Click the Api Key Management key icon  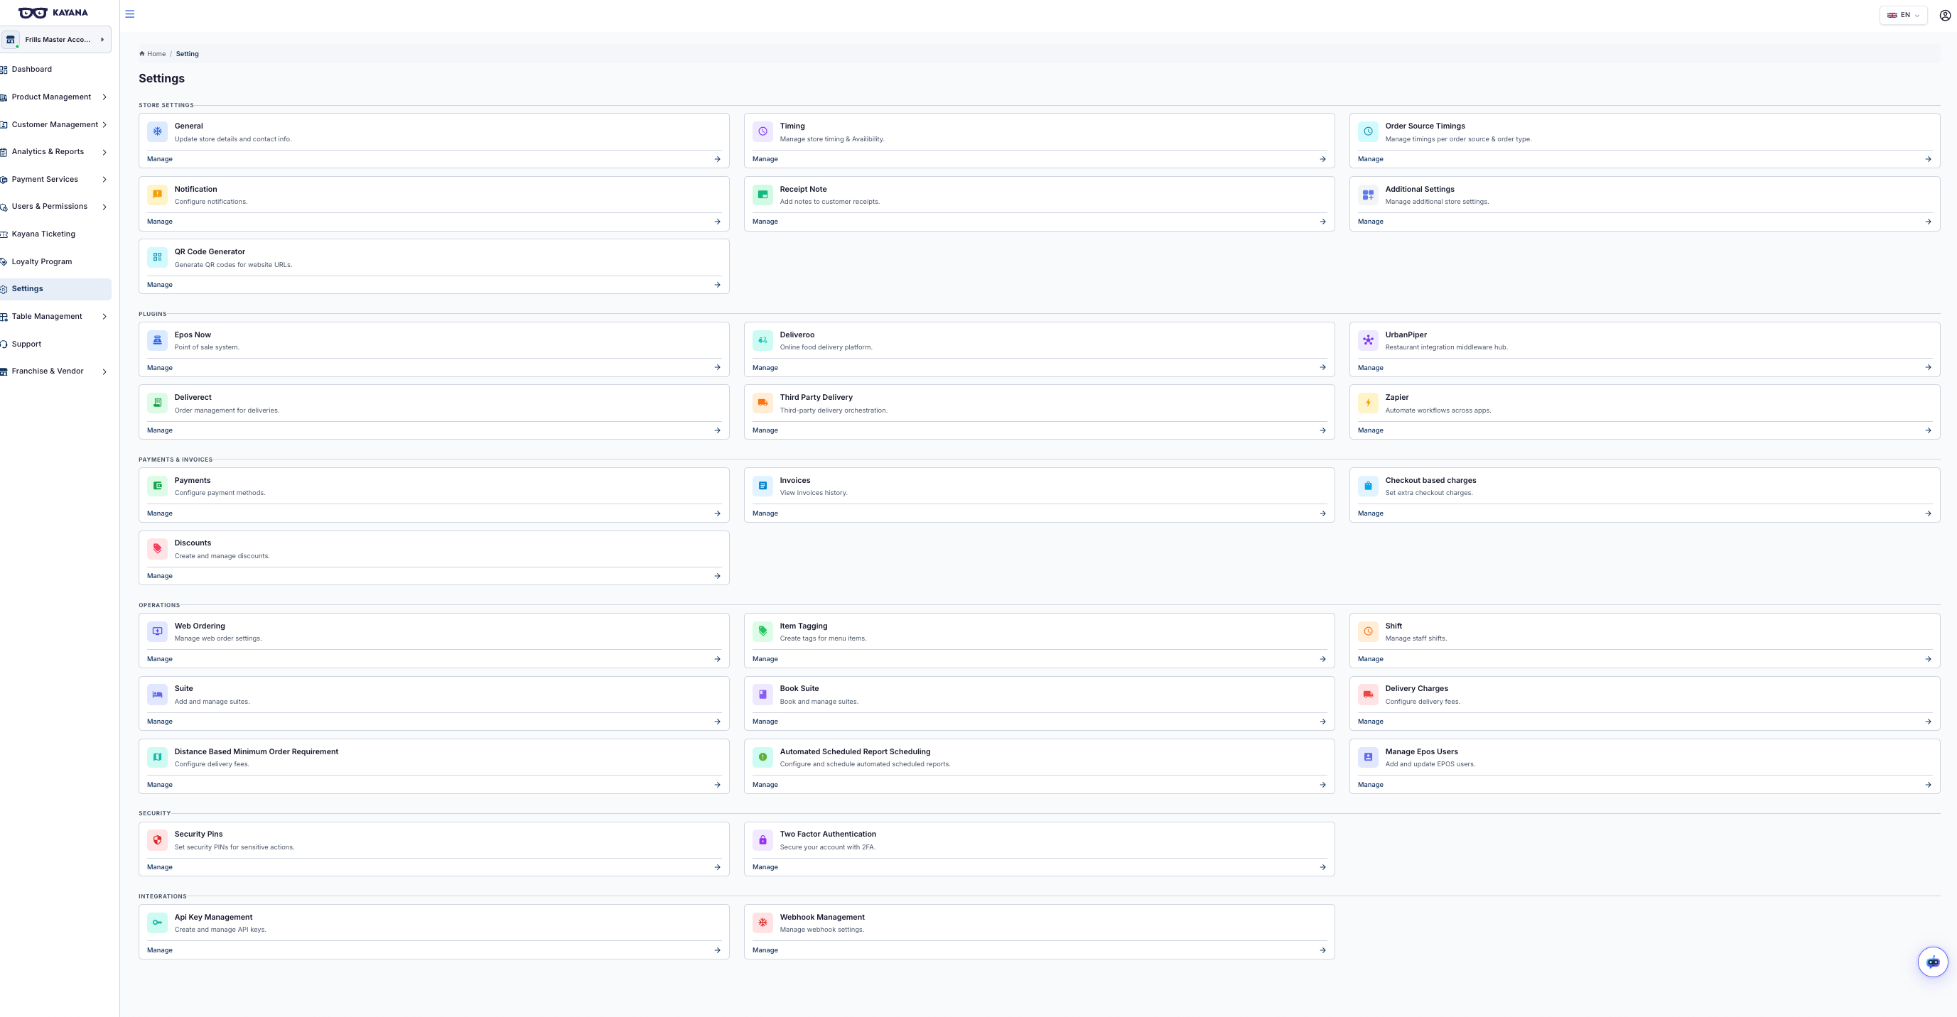[157, 923]
